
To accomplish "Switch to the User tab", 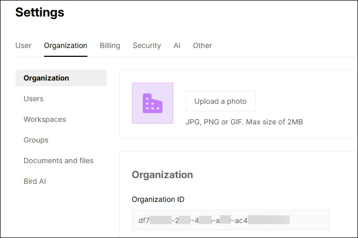I will (23, 45).
